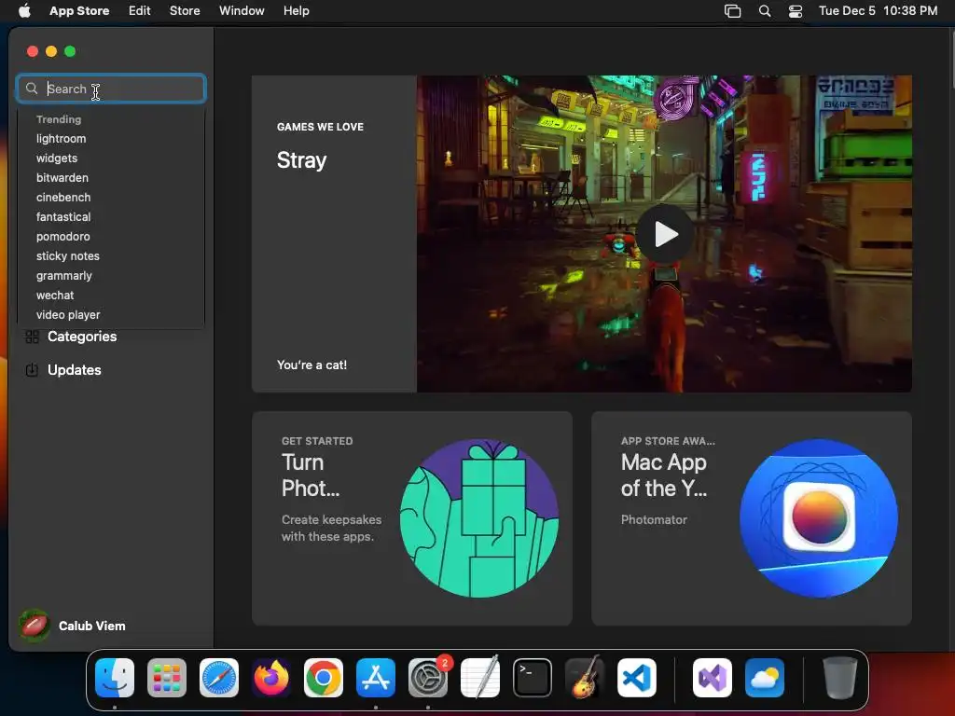Click the gift box illustration
The image size is (955, 716).
point(479,518)
